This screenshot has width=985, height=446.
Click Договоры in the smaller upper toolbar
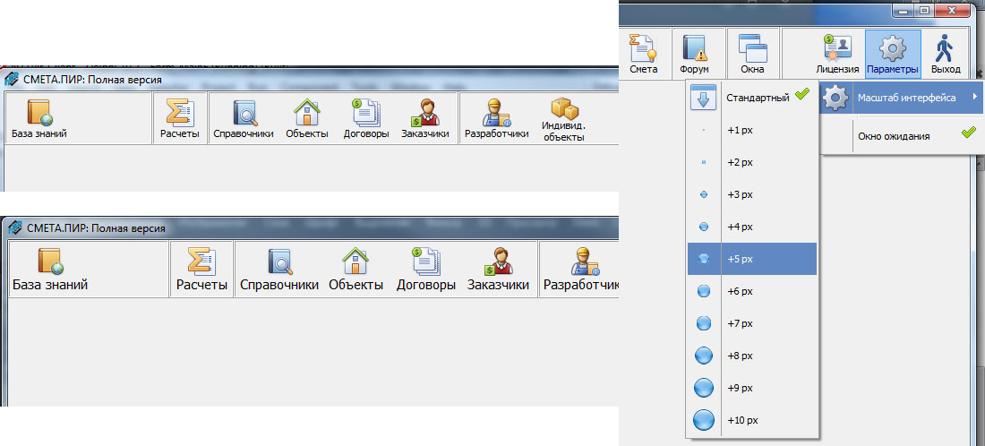click(x=366, y=120)
